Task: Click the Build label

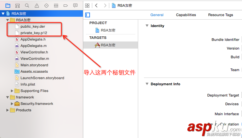Action: [235, 57]
